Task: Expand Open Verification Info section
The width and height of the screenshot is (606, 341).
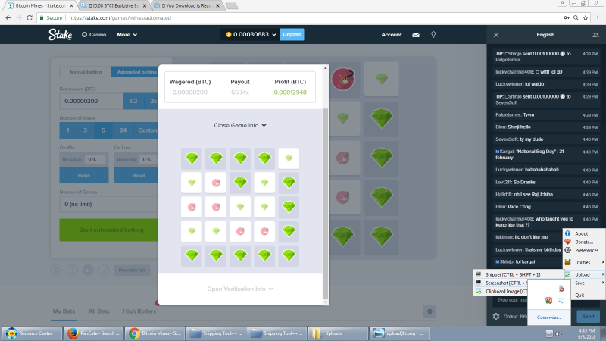Action: [x=240, y=289]
